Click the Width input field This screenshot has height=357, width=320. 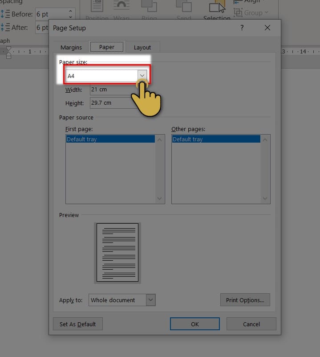click(111, 90)
